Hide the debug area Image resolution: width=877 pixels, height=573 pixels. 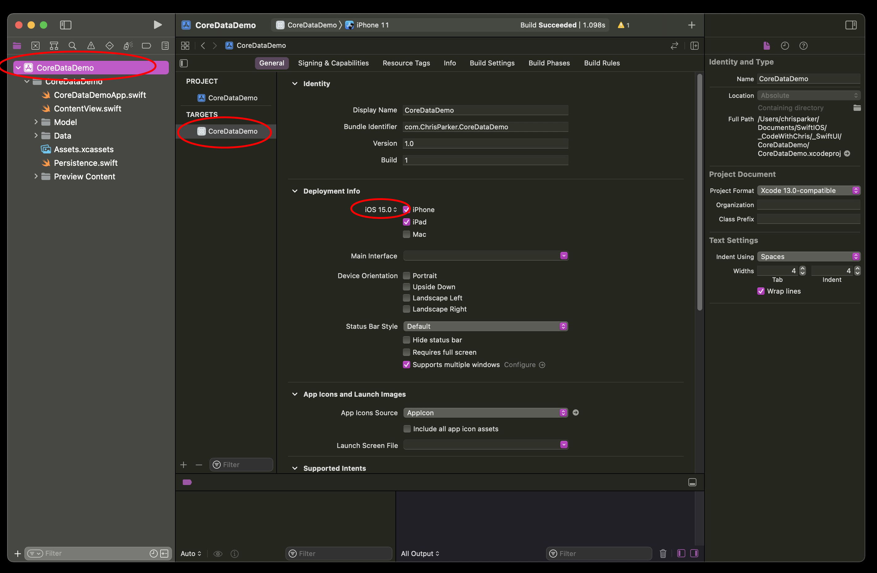pyautogui.click(x=692, y=482)
